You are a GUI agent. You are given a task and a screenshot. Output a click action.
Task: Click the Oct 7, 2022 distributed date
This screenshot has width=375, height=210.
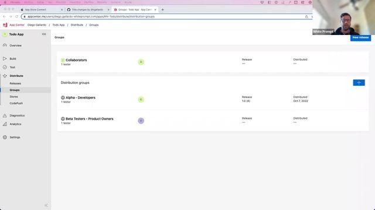[x=301, y=101]
